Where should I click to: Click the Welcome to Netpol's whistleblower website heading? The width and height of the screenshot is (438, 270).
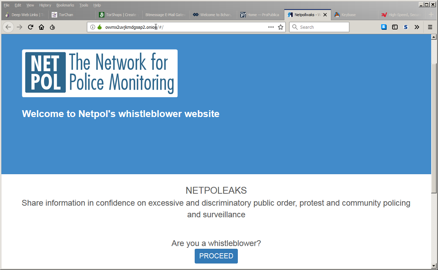click(120, 114)
